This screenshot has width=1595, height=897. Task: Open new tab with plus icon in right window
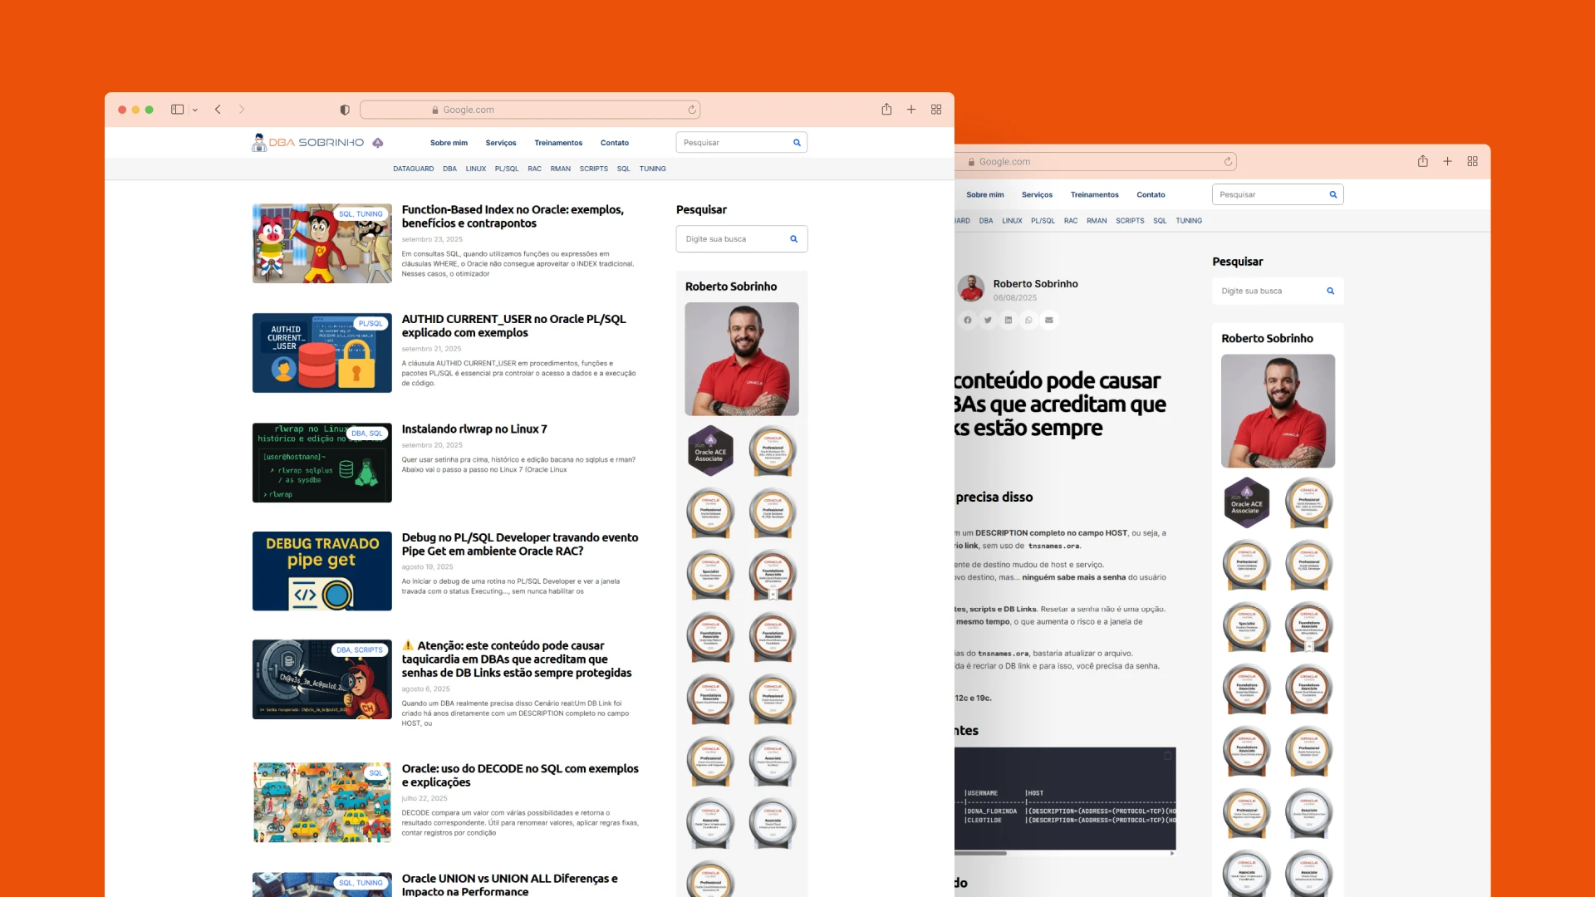[x=1447, y=161]
